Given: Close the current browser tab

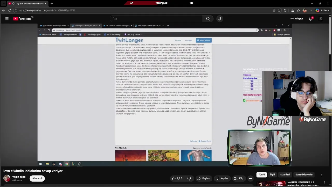Looking at the screenshot, I should coord(46,4).
